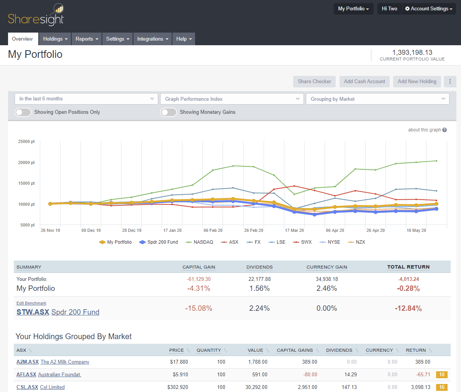The height and width of the screenshot is (392, 461).
Task: Open the Integrations menu
Action: click(153, 39)
